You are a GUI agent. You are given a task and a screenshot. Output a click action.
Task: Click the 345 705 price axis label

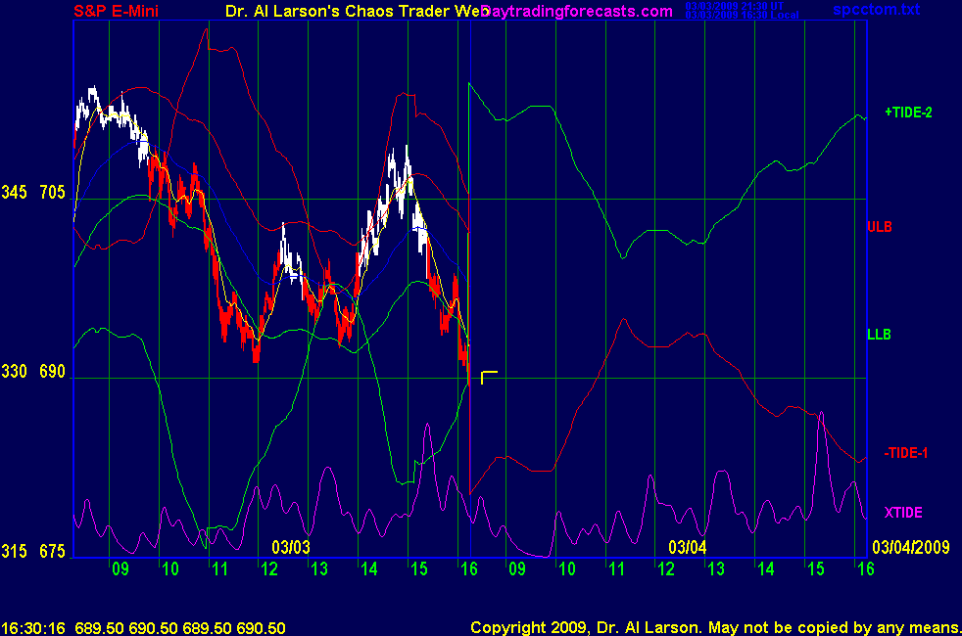coord(34,192)
